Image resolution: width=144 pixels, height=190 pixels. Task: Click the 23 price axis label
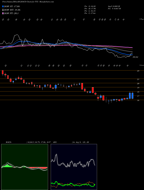coord(138,71)
